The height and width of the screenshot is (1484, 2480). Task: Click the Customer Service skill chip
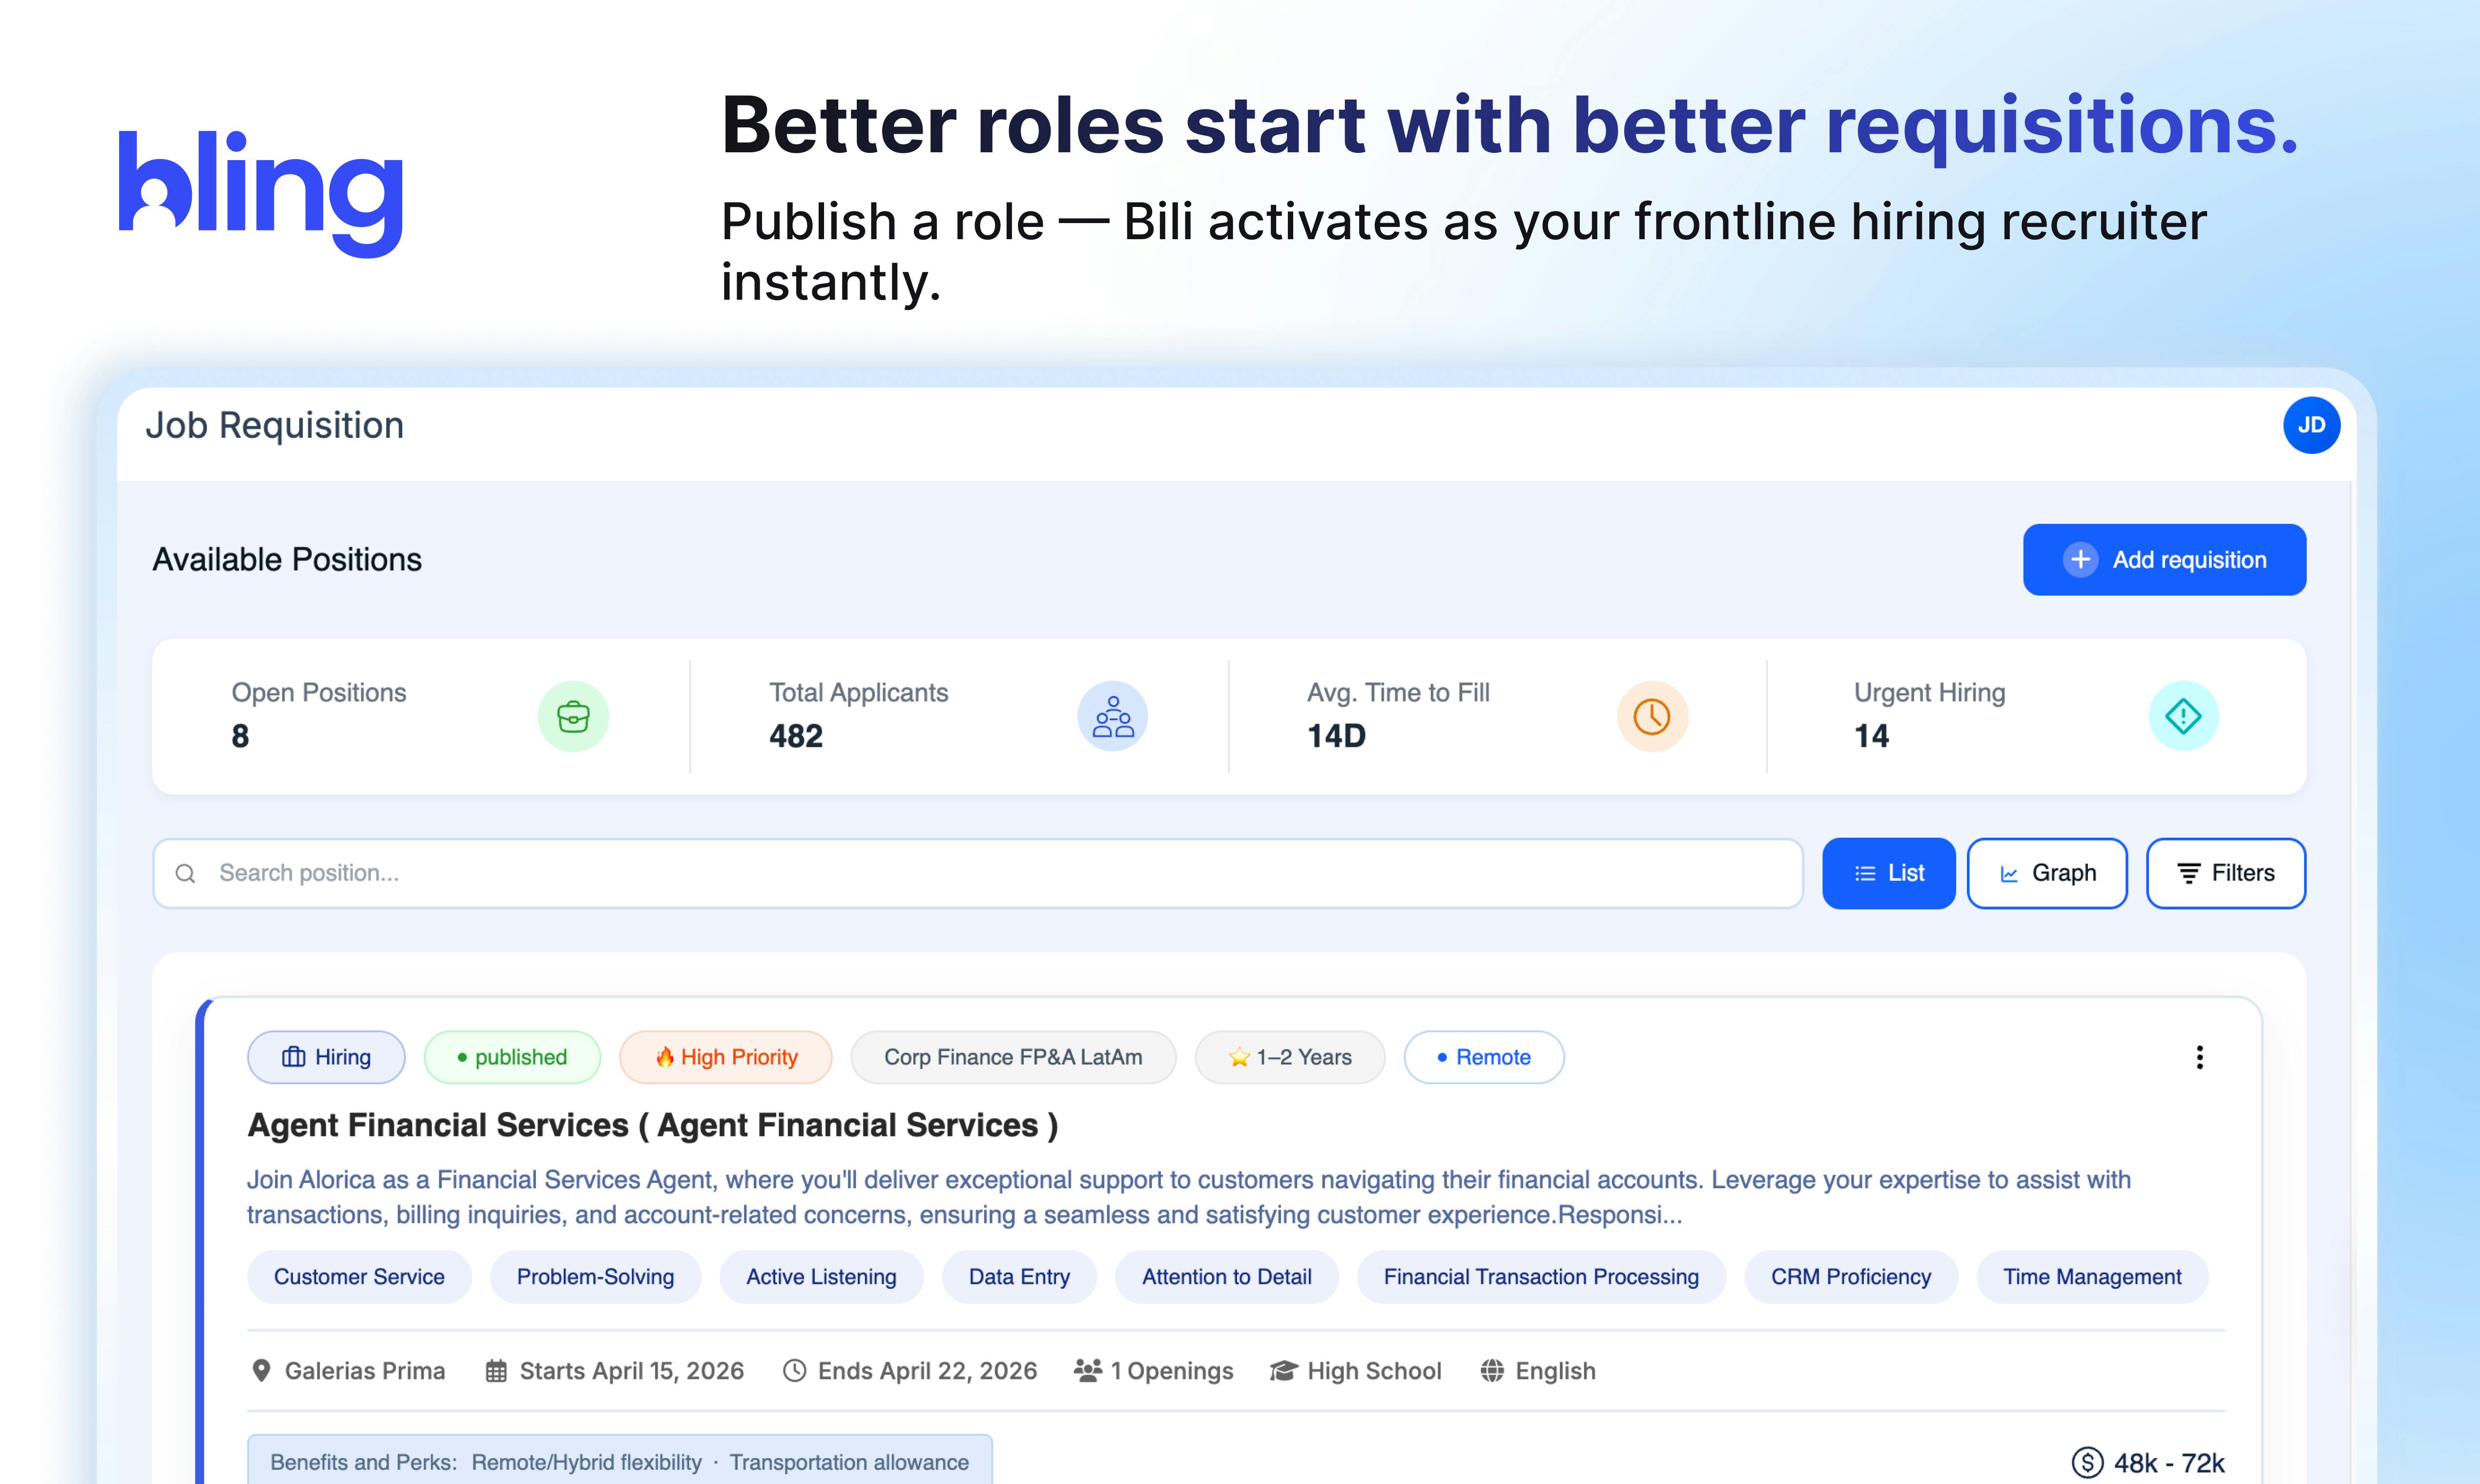359,1276
